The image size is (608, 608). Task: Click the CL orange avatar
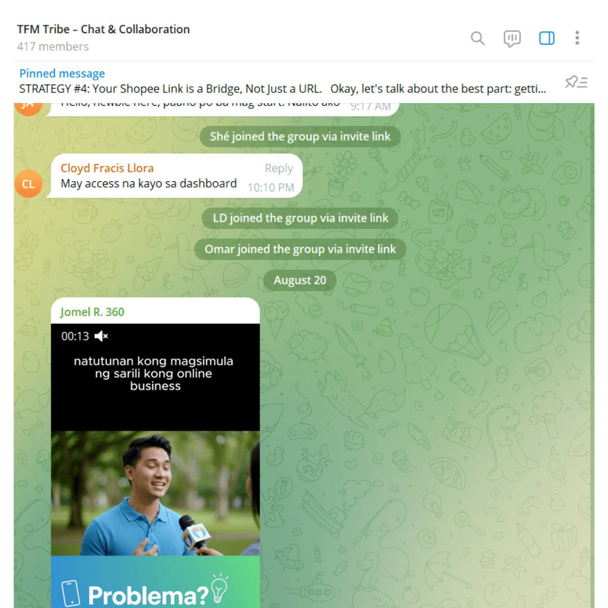pos(28,184)
